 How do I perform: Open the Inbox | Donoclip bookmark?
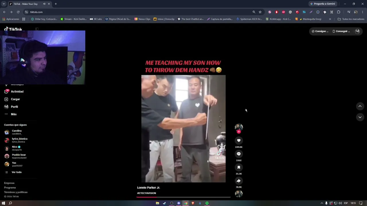click(x=164, y=19)
